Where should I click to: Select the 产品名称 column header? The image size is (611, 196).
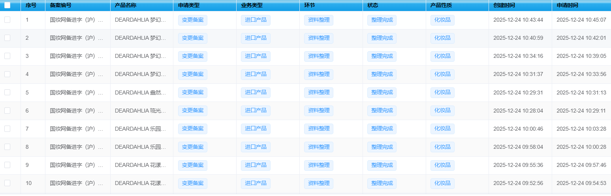tap(125, 6)
